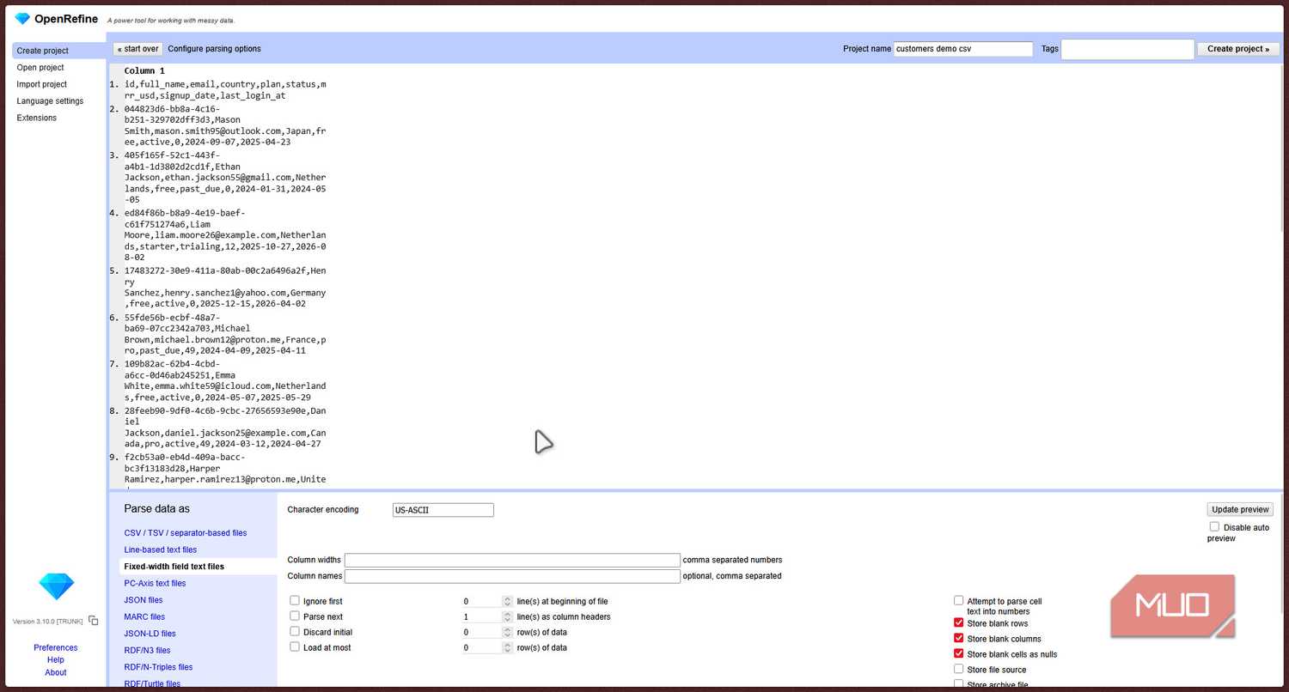Viewport: 1289px width, 692px height.
Task: Open the About link
Action: point(56,672)
